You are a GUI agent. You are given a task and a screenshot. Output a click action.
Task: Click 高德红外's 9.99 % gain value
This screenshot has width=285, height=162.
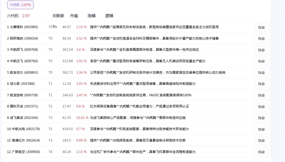point(81,140)
